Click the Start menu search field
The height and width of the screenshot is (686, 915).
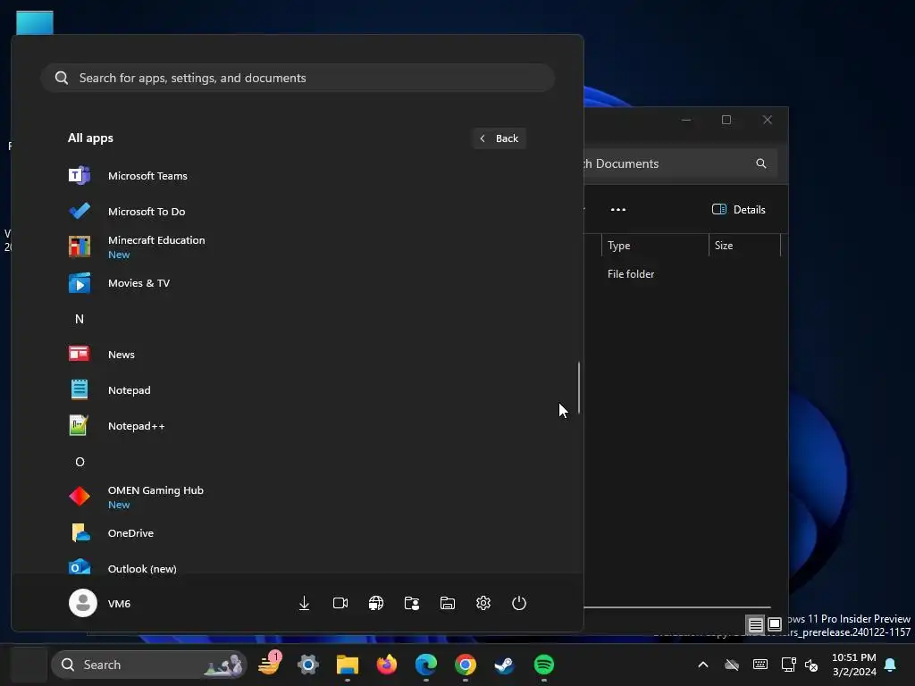pyautogui.click(x=298, y=78)
